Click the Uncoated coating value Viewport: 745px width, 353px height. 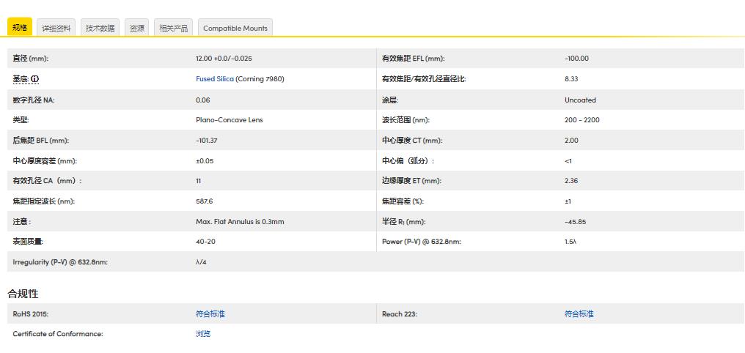tap(580, 100)
